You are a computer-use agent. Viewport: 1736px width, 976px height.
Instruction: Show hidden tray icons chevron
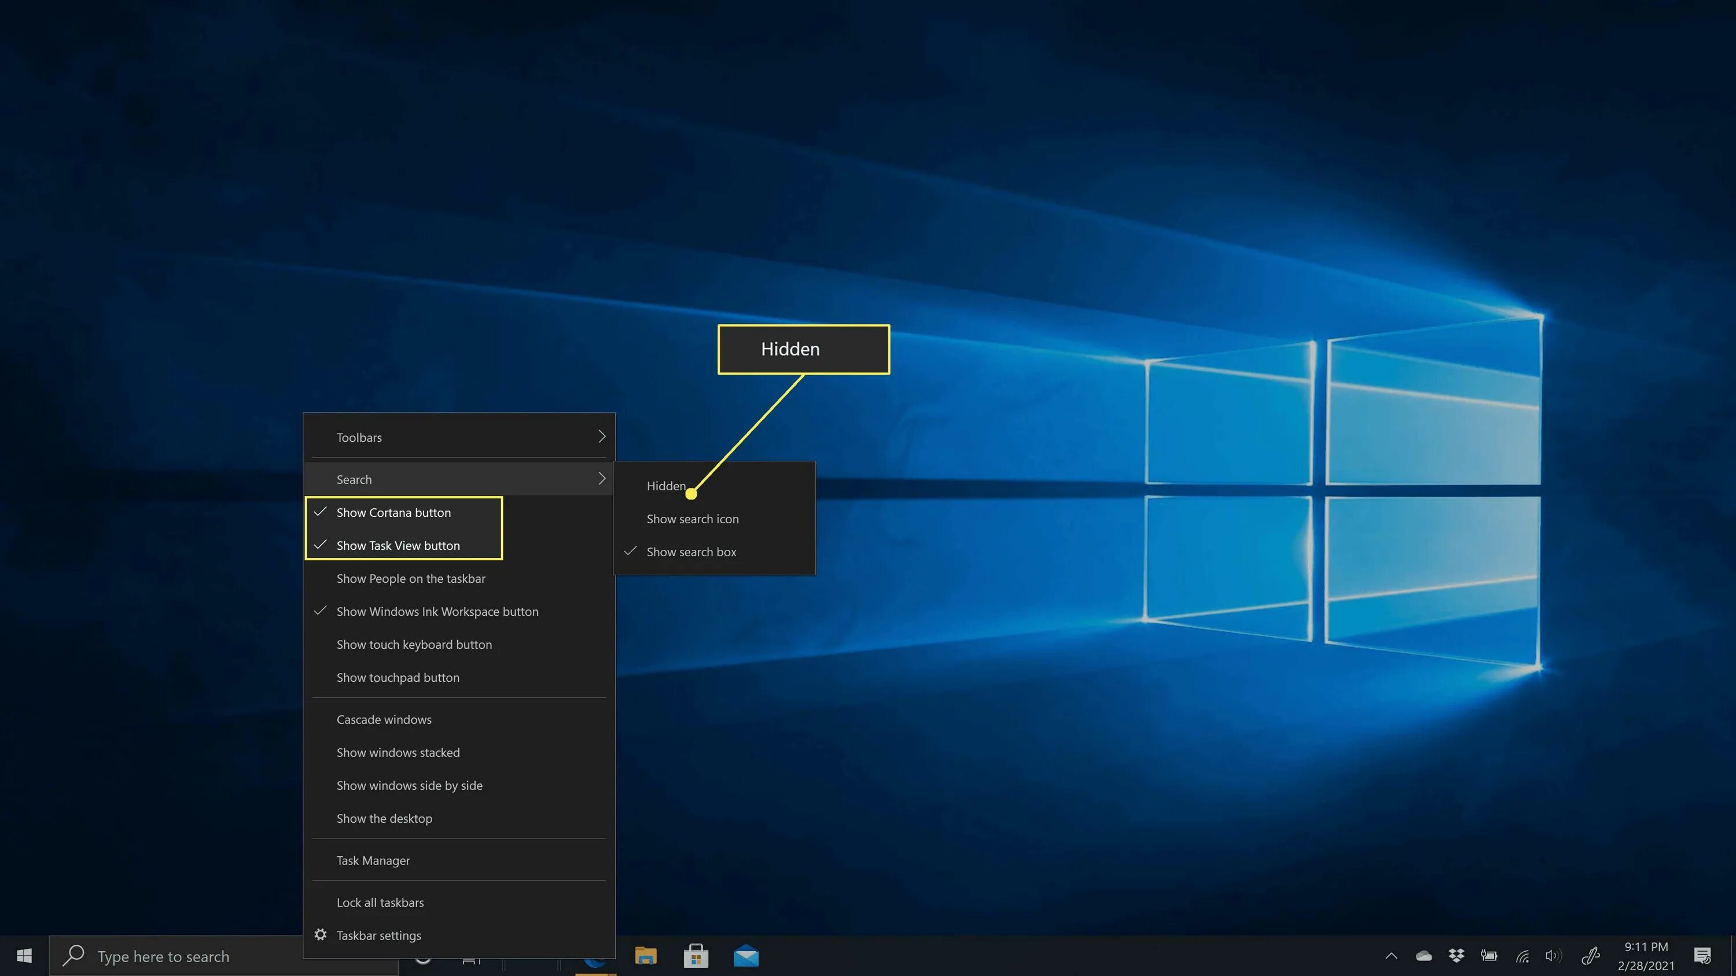click(1391, 956)
